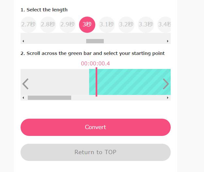This screenshot has height=172, width=204.
Task: Select the 2.7秒 length option
Action: click(x=28, y=25)
